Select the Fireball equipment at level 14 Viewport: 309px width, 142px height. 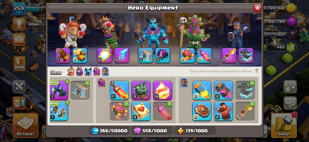pos(163,90)
